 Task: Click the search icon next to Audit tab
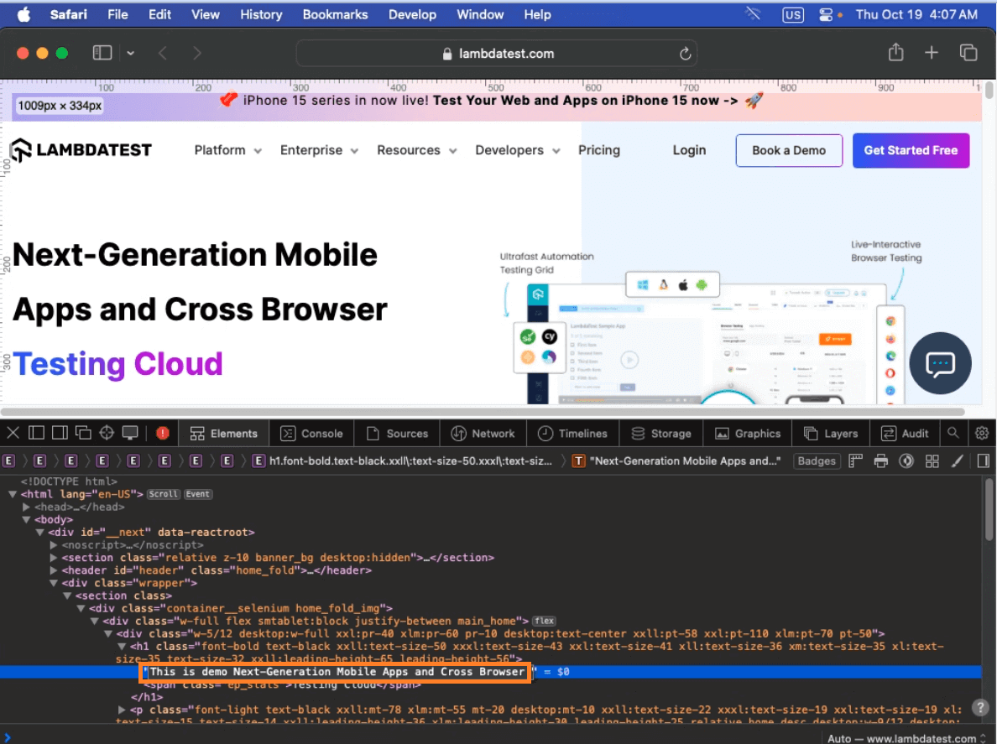(953, 433)
